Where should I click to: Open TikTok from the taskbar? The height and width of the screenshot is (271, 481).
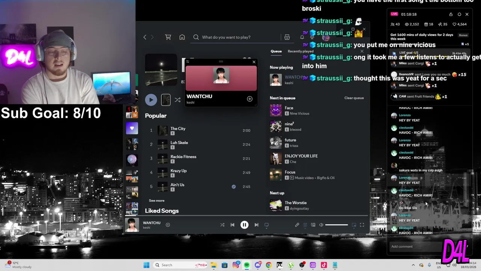[x=324, y=265]
